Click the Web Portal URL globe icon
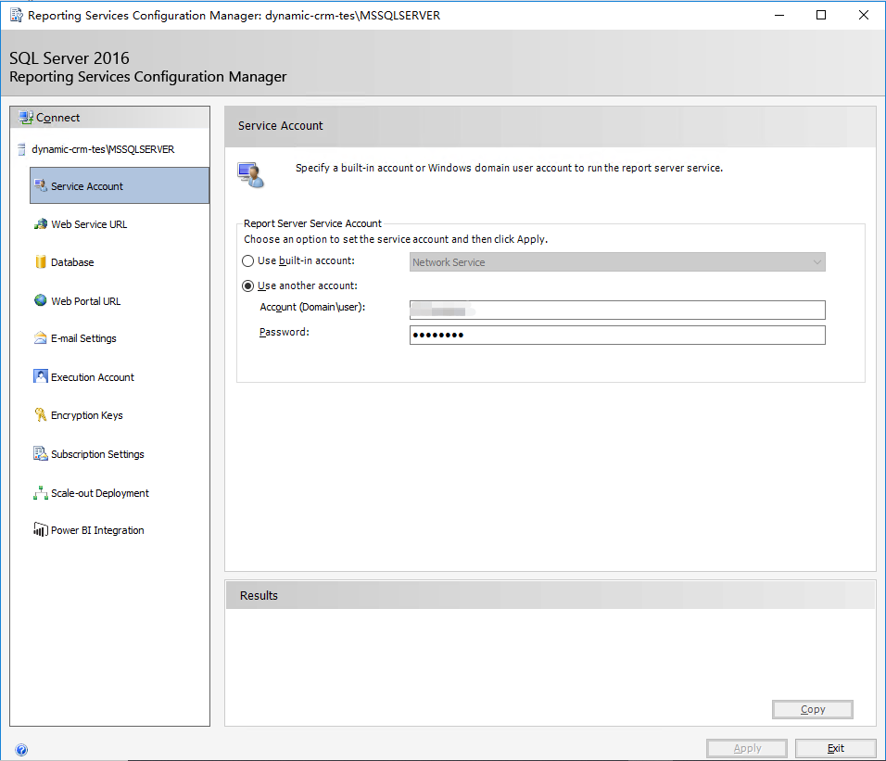 [41, 300]
